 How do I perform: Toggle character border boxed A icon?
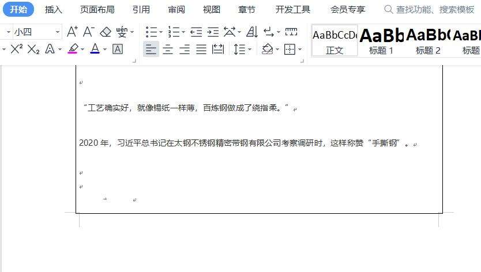coord(118,49)
